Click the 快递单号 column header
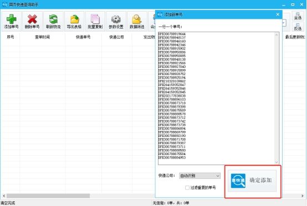This screenshot has height=206, width=307. tap(83, 37)
